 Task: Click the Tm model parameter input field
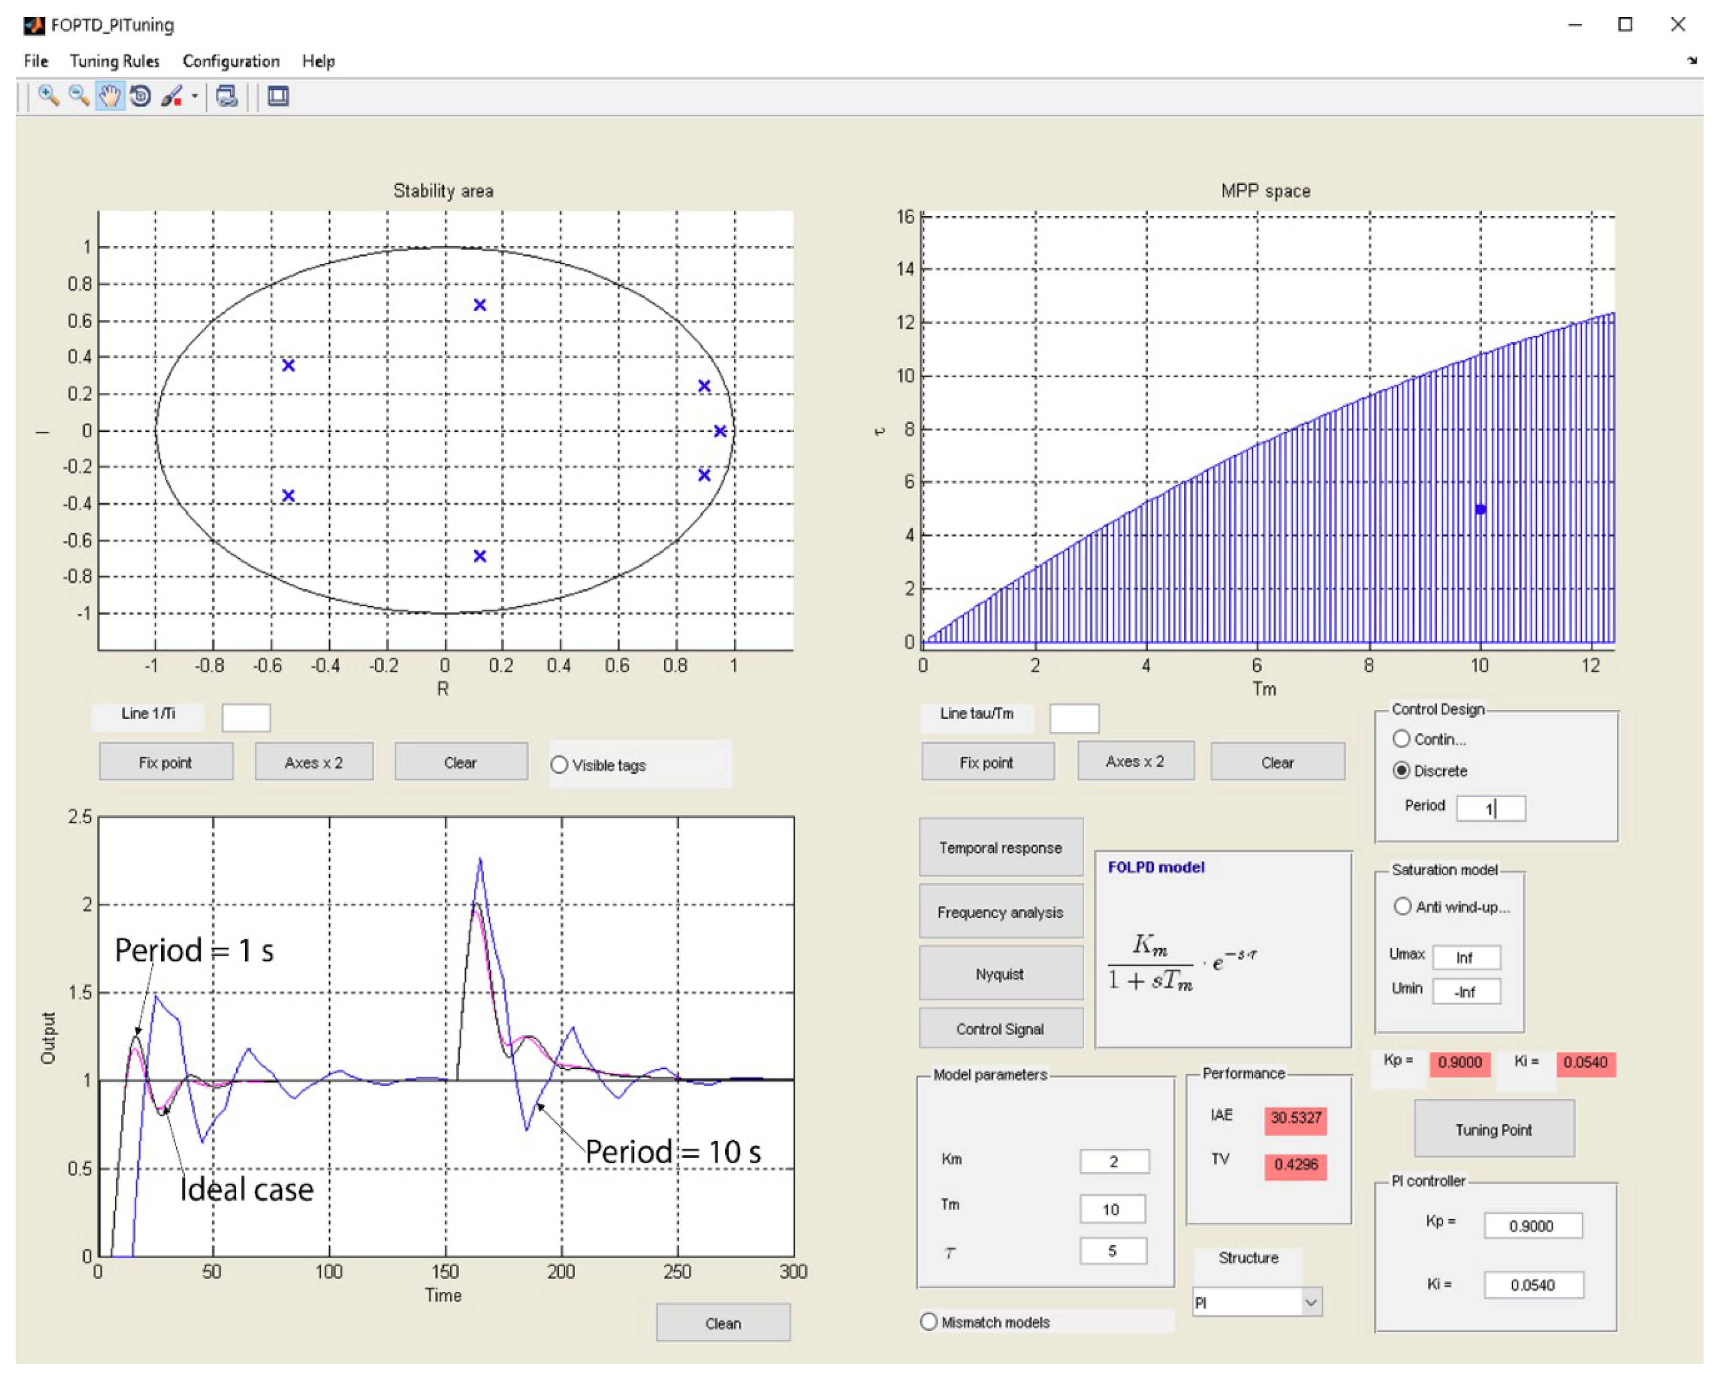pos(1113,1209)
